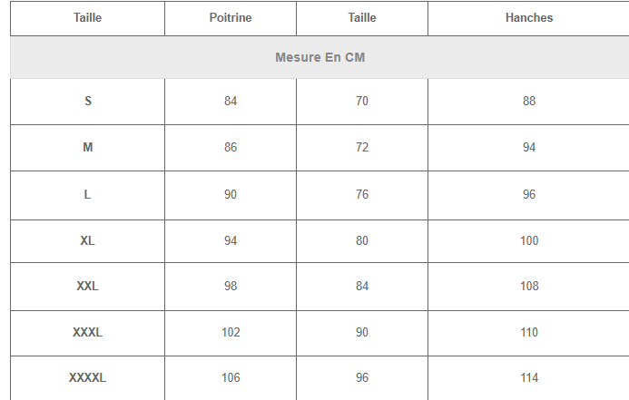This screenshot has height=400, width=629.
Task: Click the Poitrine column header
Action: 231,18
